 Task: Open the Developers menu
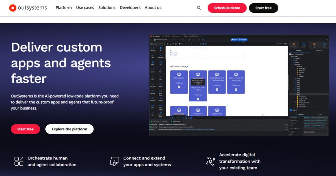[130, 8]
